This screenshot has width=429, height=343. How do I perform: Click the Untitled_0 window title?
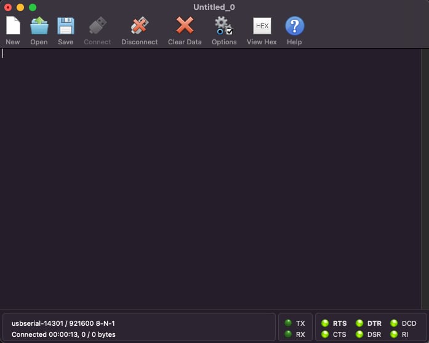coord(214,7)
